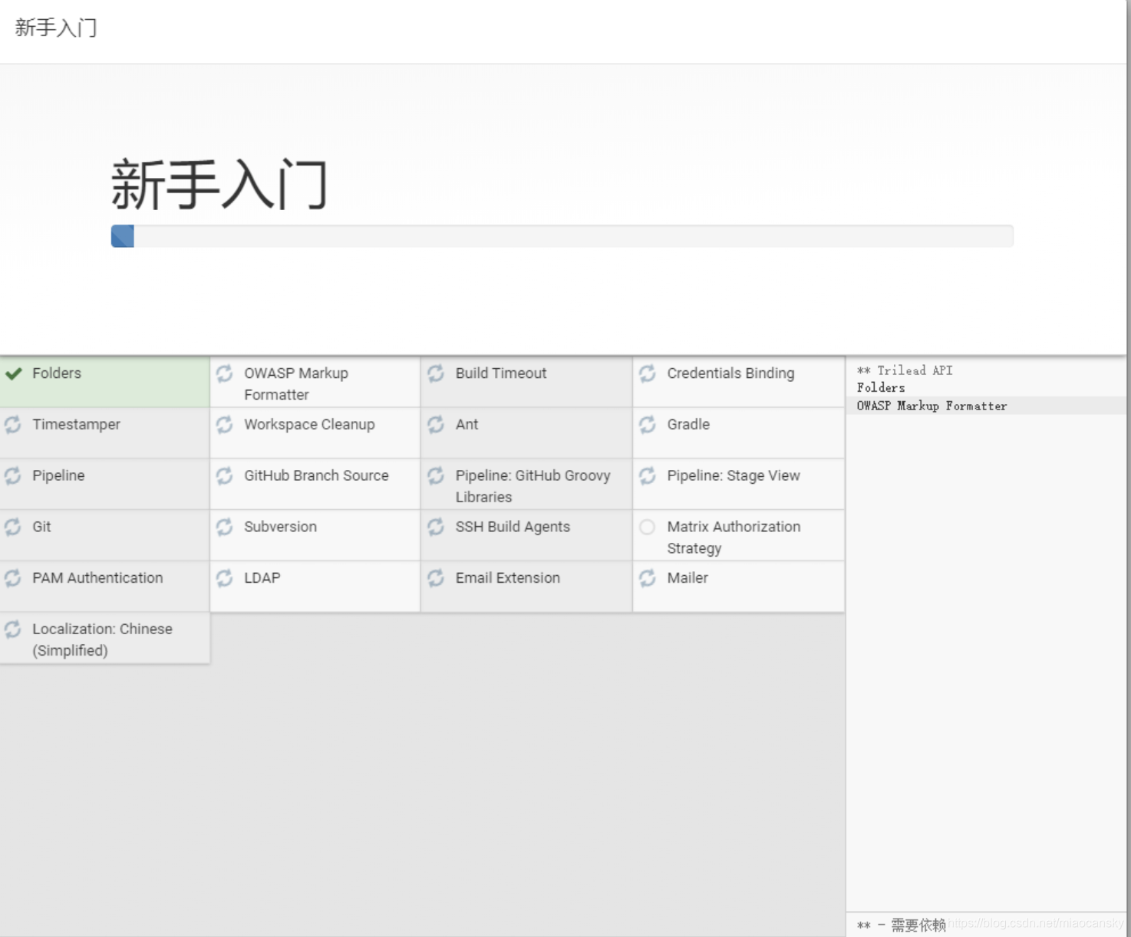Click the green checkmark icon beside Folders
This screenshot has height=937, width=1131.
coord(14,373)
